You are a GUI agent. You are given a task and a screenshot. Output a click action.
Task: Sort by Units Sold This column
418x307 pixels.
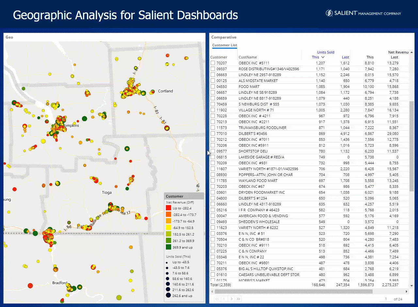[x=315, y=57]
